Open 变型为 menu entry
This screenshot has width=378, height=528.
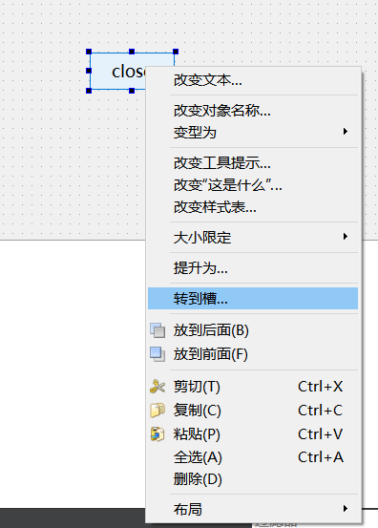click(x=253, y=132)
